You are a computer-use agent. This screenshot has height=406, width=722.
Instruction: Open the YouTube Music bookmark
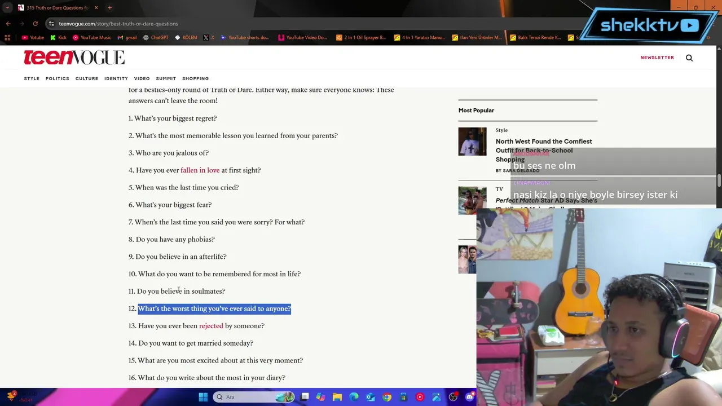click(92, 38)
